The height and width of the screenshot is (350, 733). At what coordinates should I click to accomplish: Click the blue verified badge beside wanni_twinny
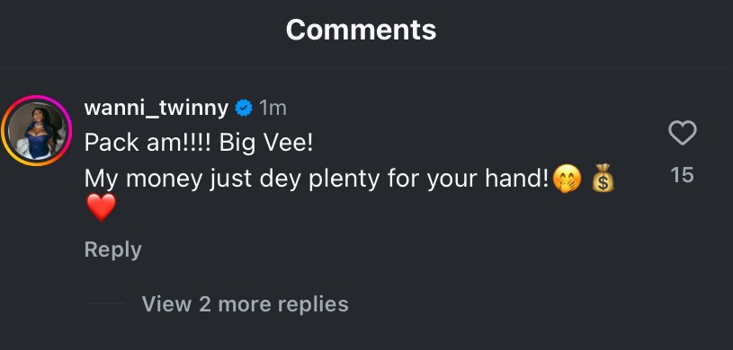[244, 109]
